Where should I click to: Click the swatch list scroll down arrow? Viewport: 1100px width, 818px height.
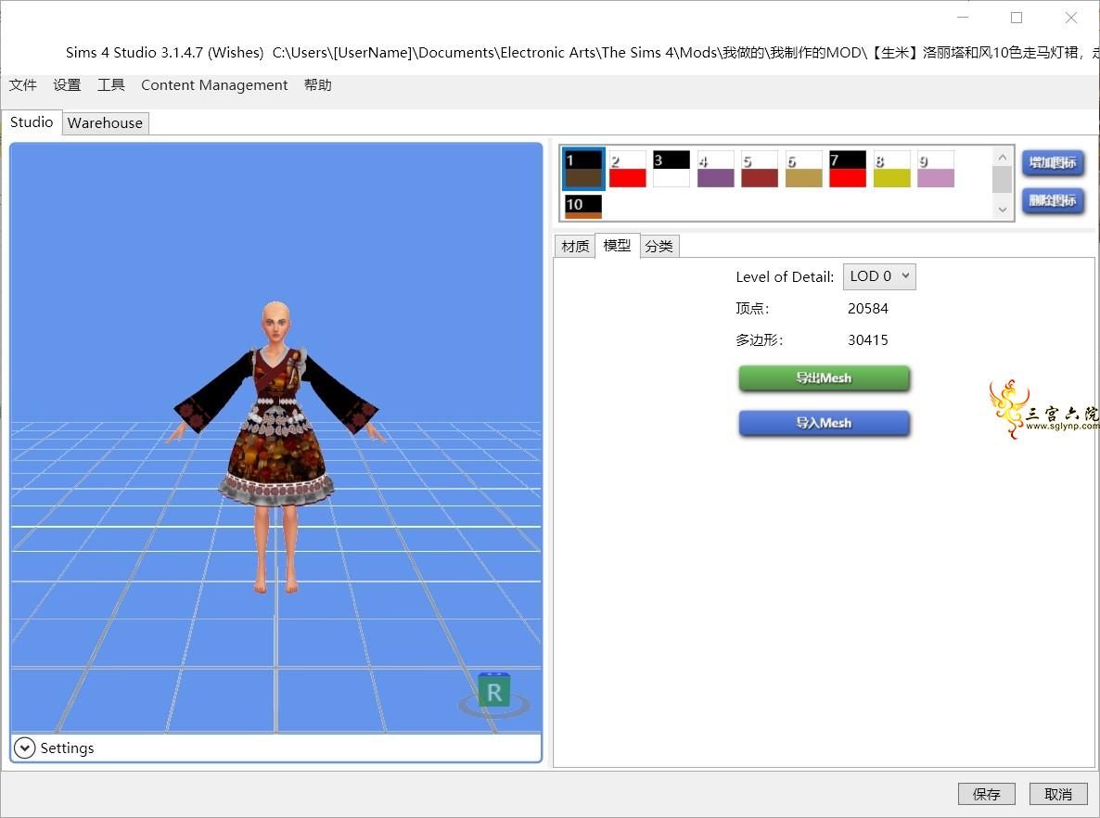1003,210
